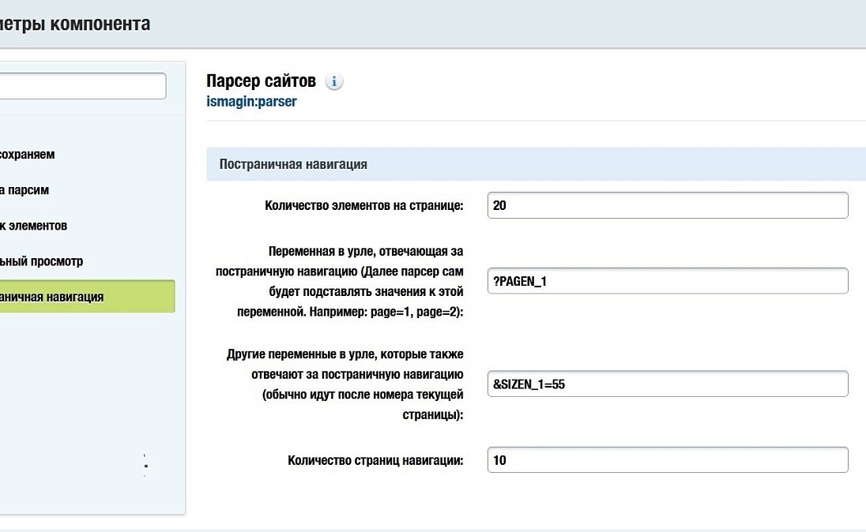
Task: Focus the field containing &SIZEN_1=55
Action: tap(668, 384)
